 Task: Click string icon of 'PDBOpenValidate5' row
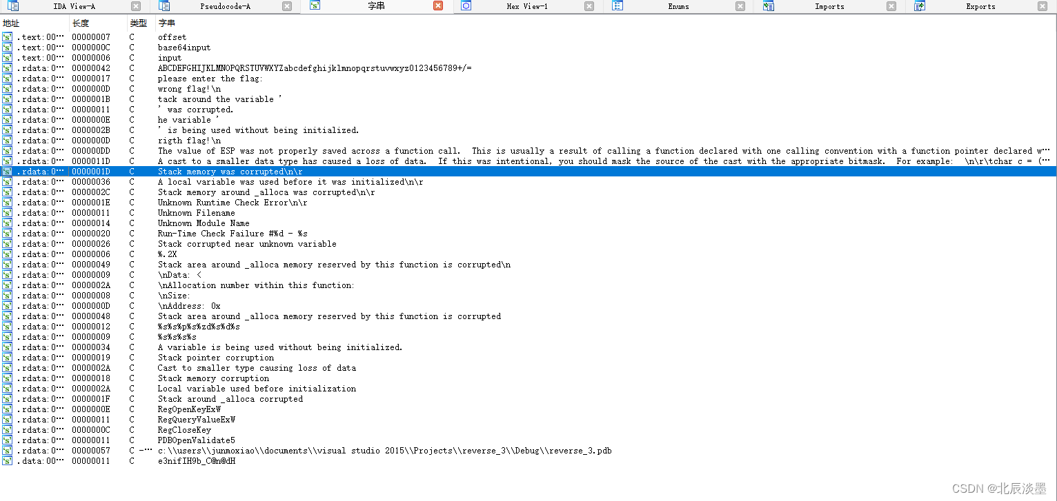click(x=8, y=440)
